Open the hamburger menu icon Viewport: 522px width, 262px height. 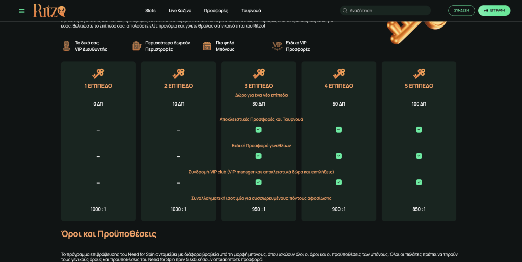point(22,11)
